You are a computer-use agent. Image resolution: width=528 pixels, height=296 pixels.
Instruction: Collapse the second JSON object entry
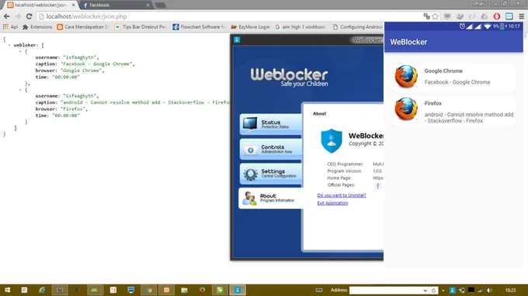(20, 90)
